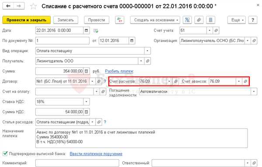The image size is (262, 167).
Task: Open calculator for the Сумма field
Action: (x=86, y=71)
